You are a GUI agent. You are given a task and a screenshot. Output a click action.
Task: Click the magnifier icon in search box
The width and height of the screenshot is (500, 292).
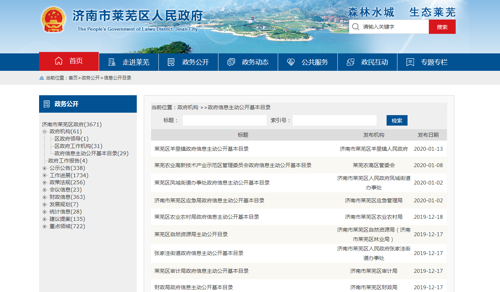(356, 27)
